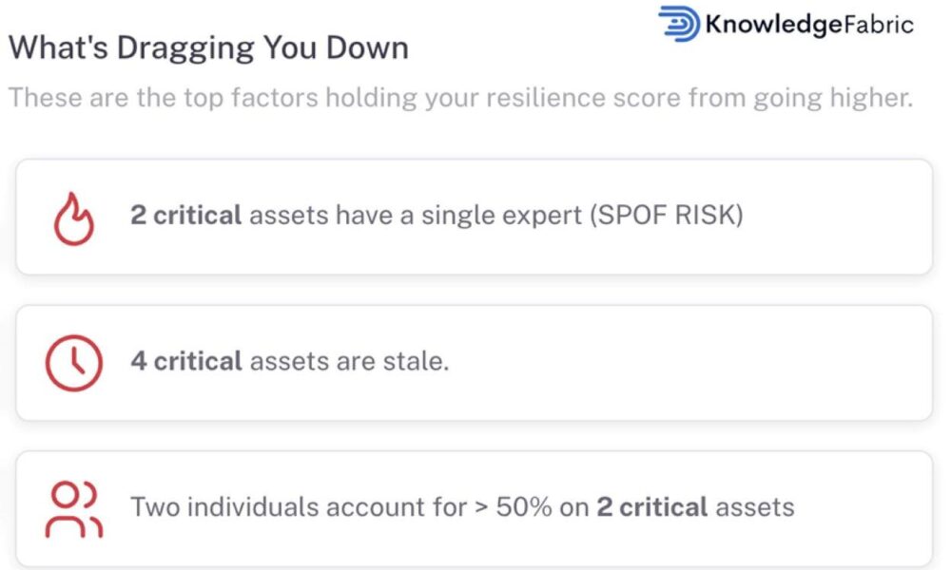
Task: Click the word "Fabric" in the logo
Action: [x=878, y=25]
